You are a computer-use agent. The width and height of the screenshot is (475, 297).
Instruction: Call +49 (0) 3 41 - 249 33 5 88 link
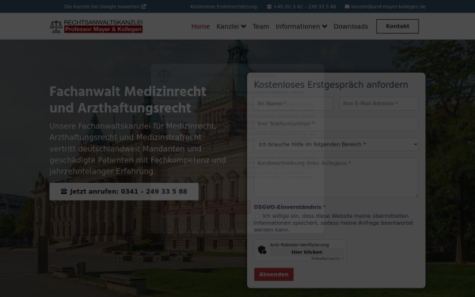301,6
